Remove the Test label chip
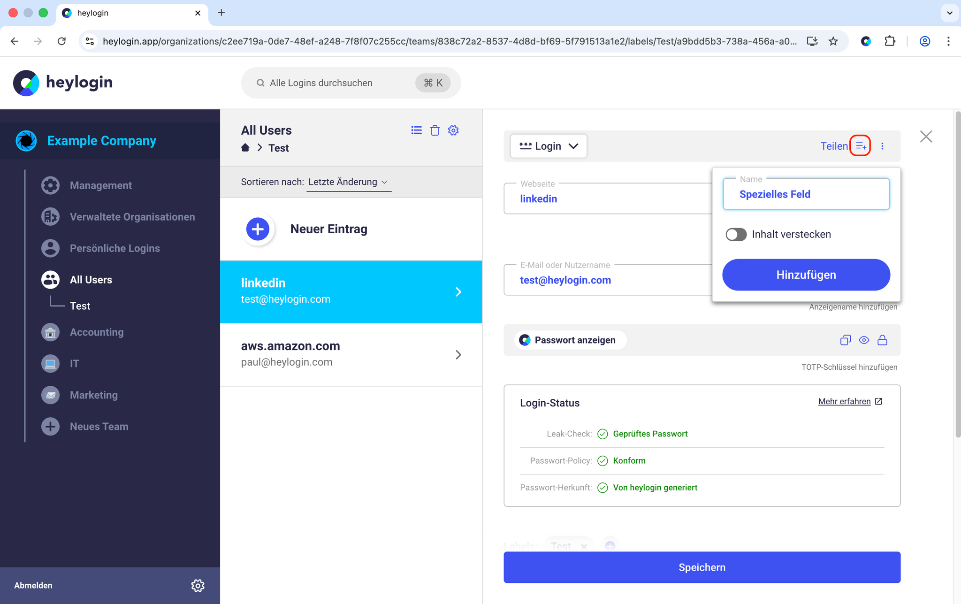 [x=584, y=546]
